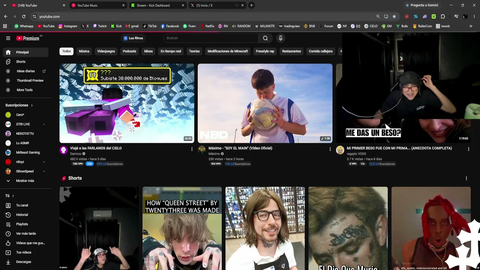
Task: Open the Instagram bookmark
Action: (67, 26)
